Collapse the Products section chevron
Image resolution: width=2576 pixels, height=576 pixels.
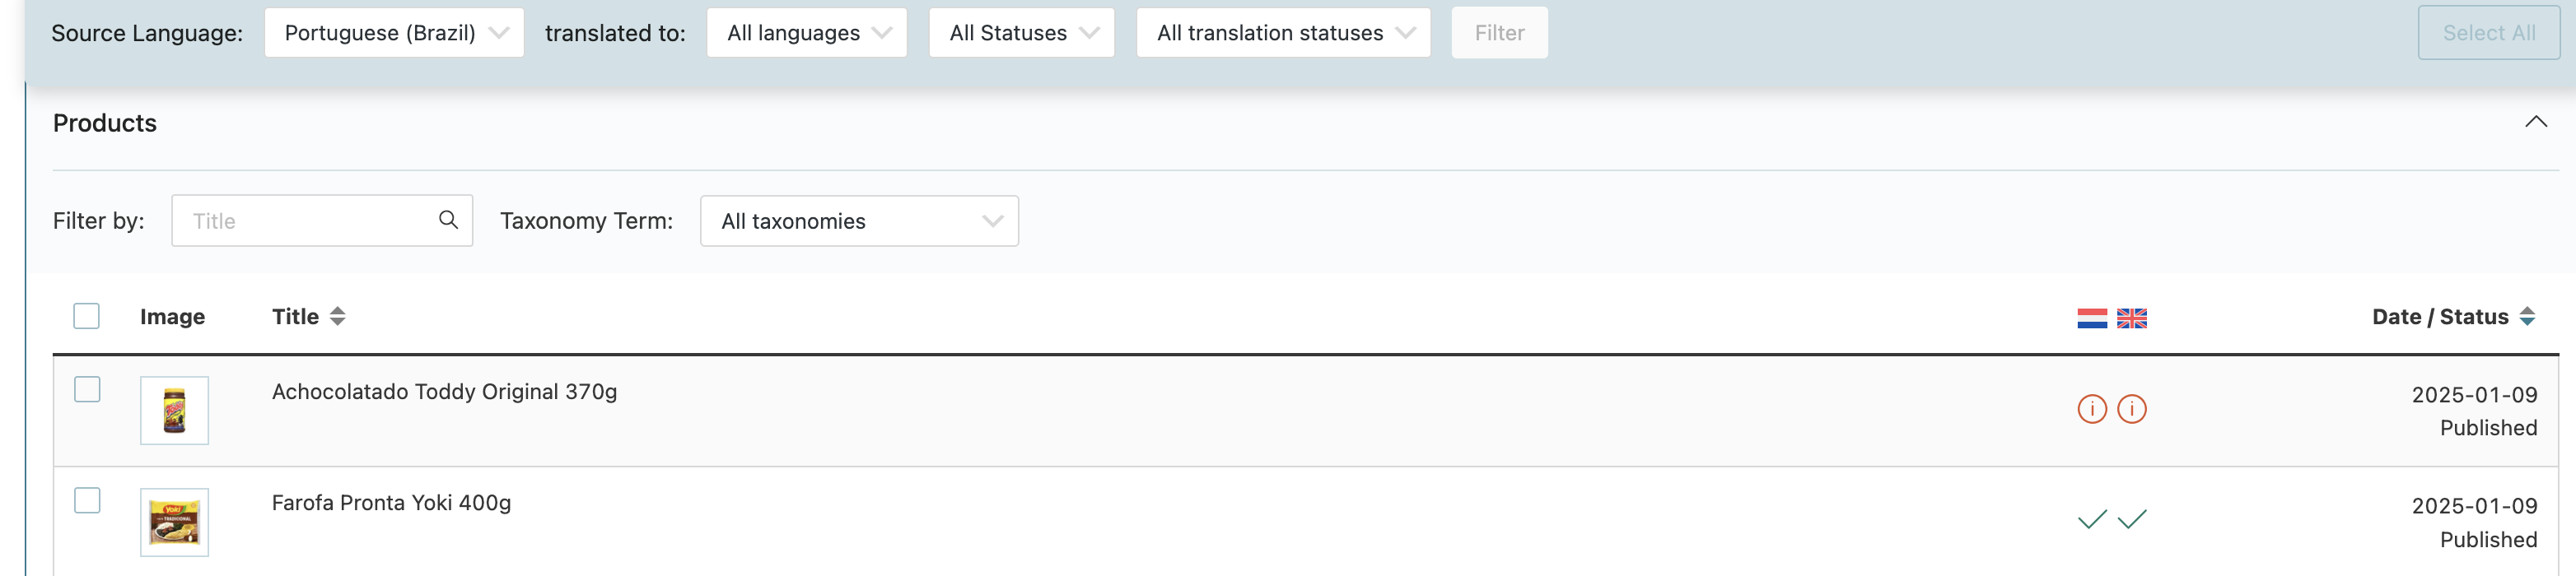point(2535,122)
